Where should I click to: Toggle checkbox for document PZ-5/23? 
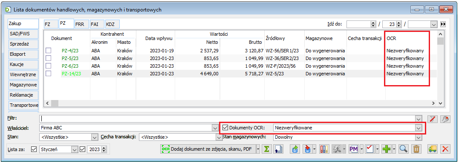click(48, 58)
